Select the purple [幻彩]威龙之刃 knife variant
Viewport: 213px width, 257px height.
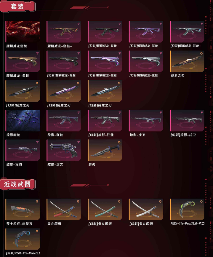[x=64, y=91]
